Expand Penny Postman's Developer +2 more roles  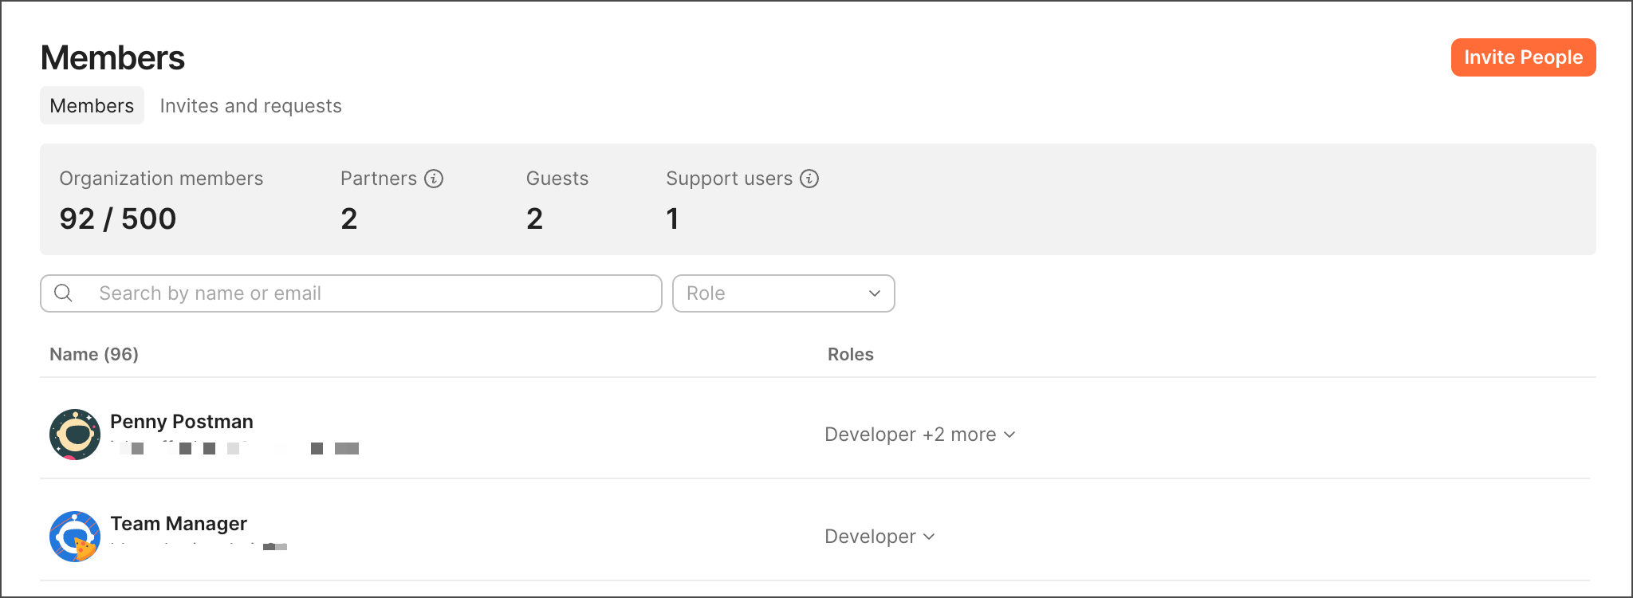point(919,435)
